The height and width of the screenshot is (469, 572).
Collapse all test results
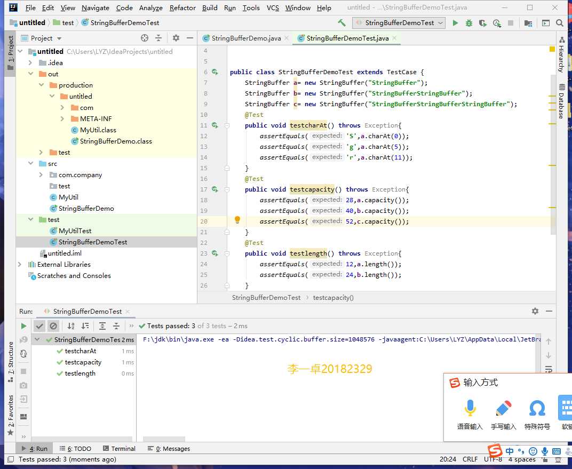(116, 325)
